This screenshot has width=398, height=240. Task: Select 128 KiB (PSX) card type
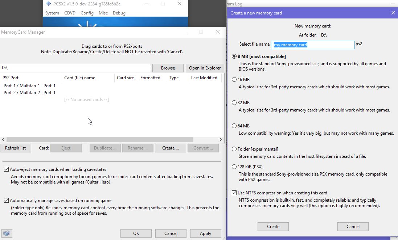pyautogui.click(x=234, y=167)
